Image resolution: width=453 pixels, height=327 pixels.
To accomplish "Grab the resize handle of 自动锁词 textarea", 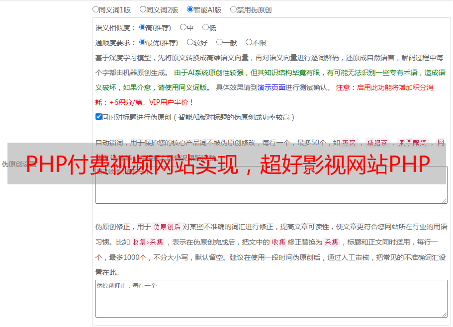I will 445,201.
